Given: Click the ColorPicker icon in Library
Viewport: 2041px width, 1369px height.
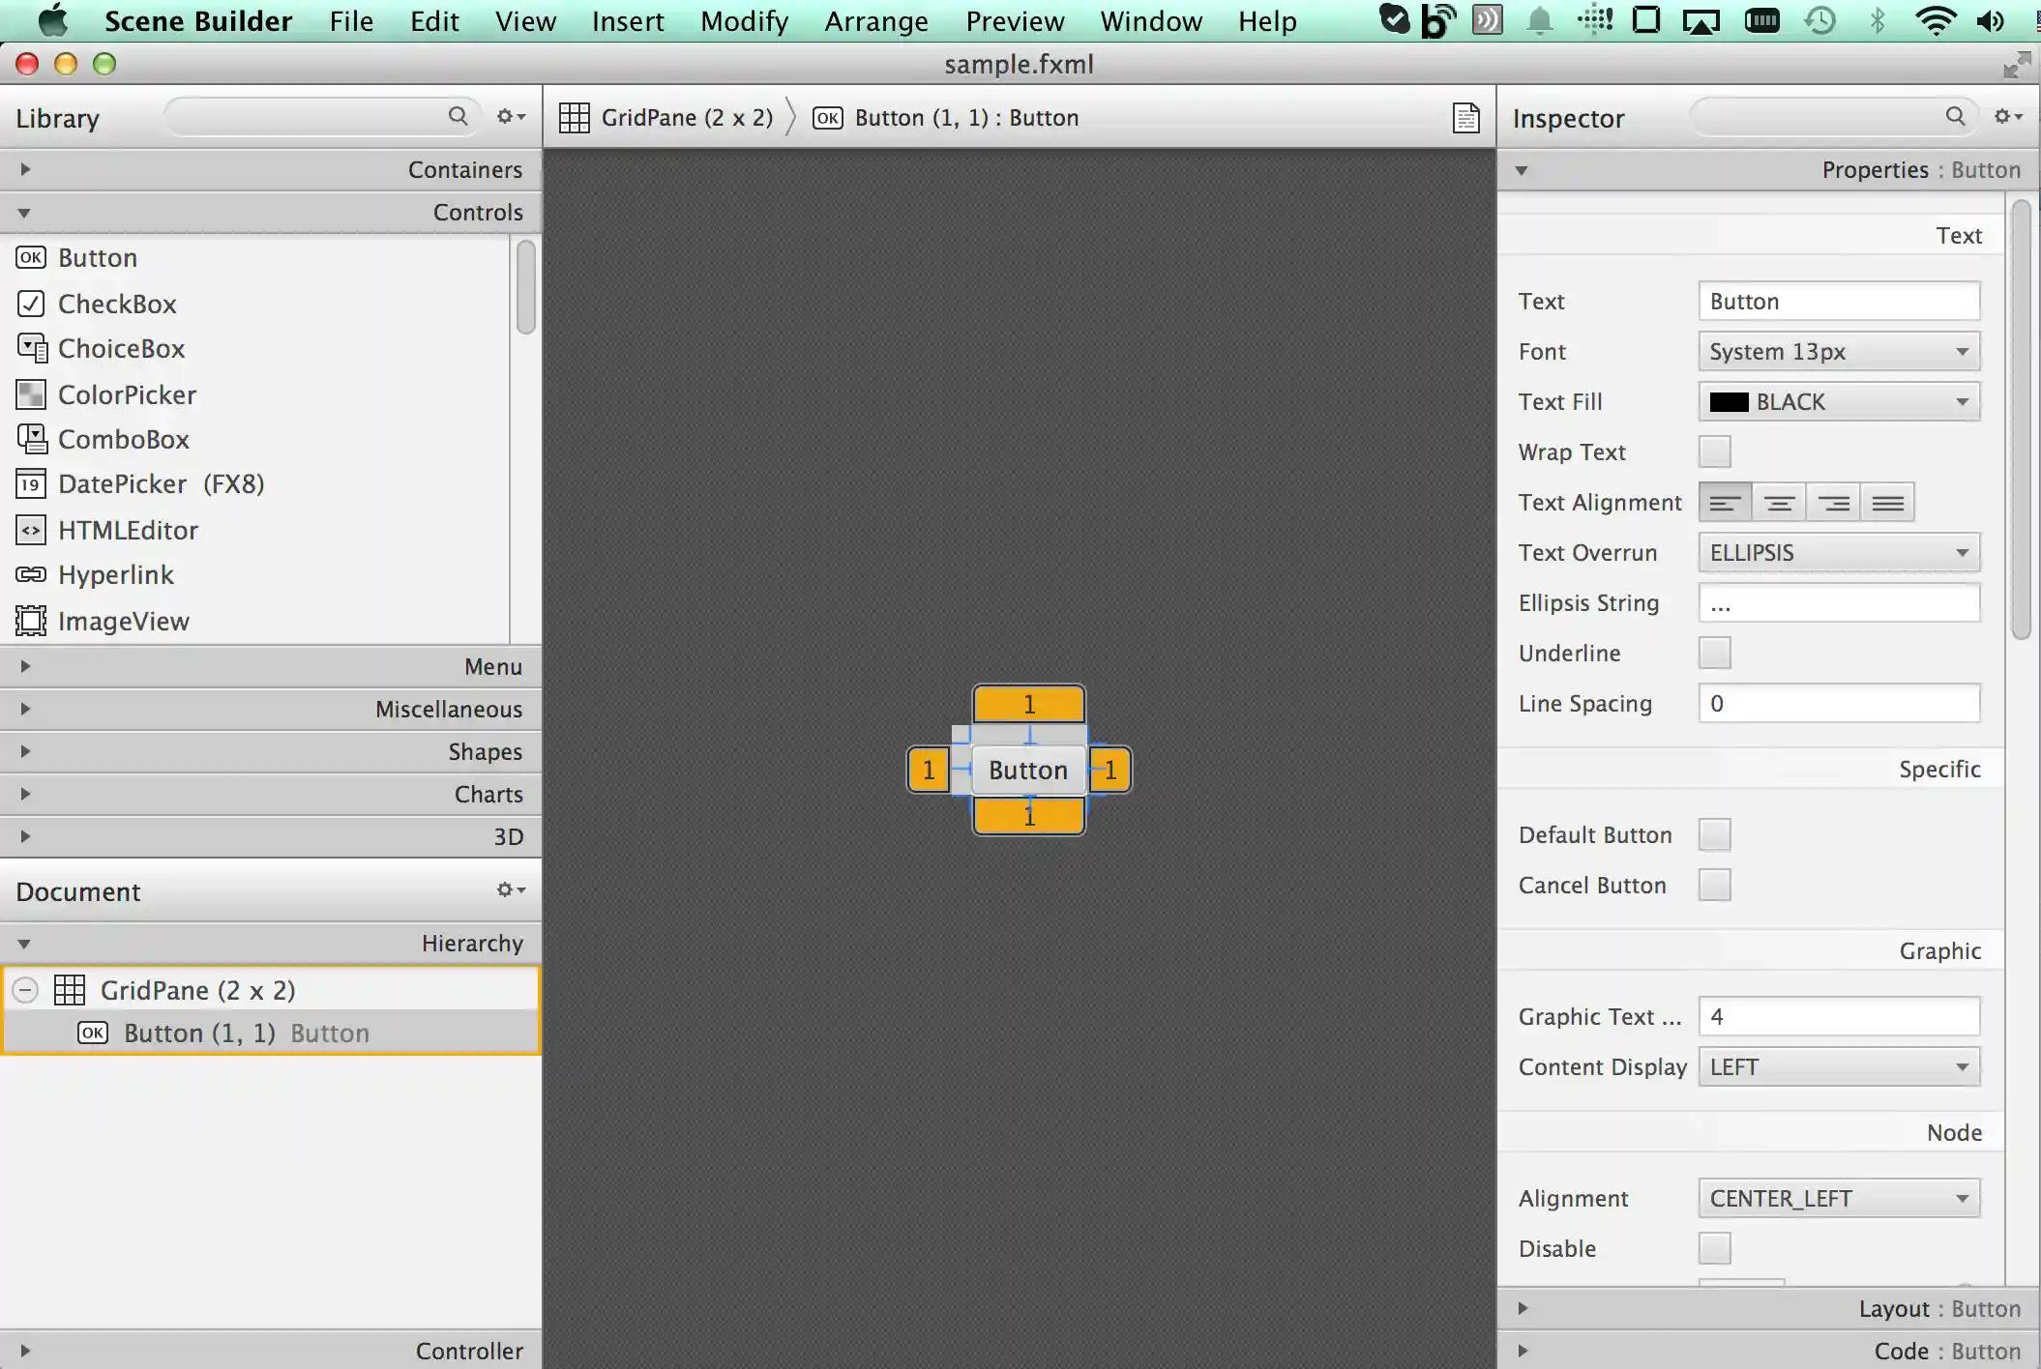Looking at the screenshot, I should pyautogui.click(x=31, y=394).
